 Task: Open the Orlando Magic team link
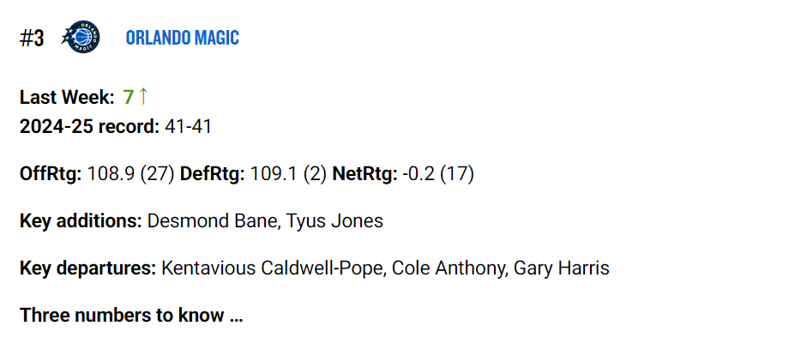point(183,38)
